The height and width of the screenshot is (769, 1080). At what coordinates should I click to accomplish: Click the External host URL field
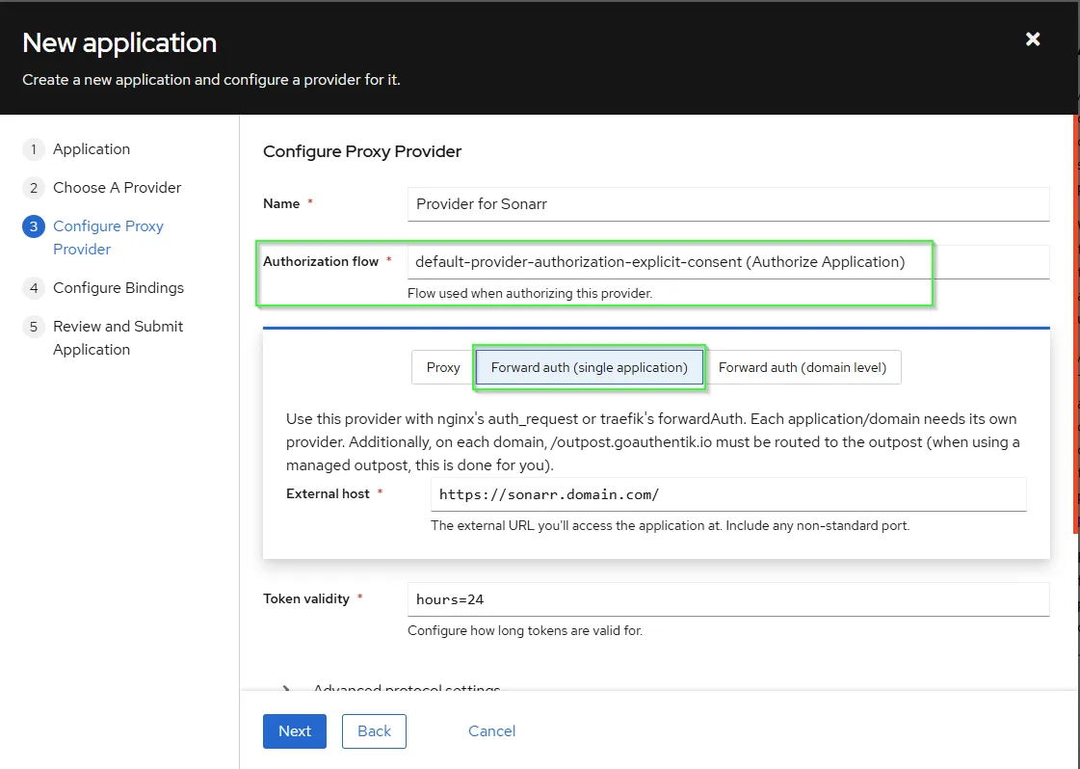tap(727, 494)
